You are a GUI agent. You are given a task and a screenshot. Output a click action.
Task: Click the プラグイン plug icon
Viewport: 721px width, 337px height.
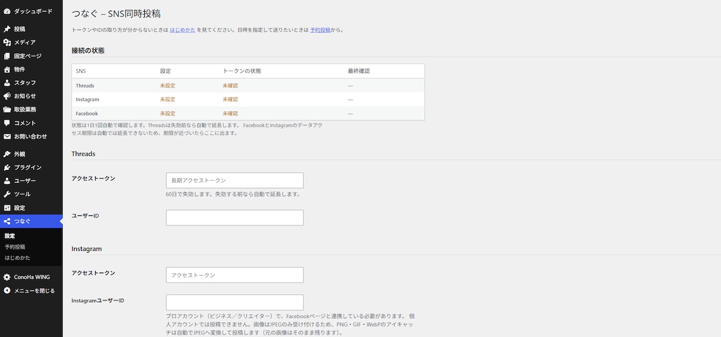tap(7, 168)
